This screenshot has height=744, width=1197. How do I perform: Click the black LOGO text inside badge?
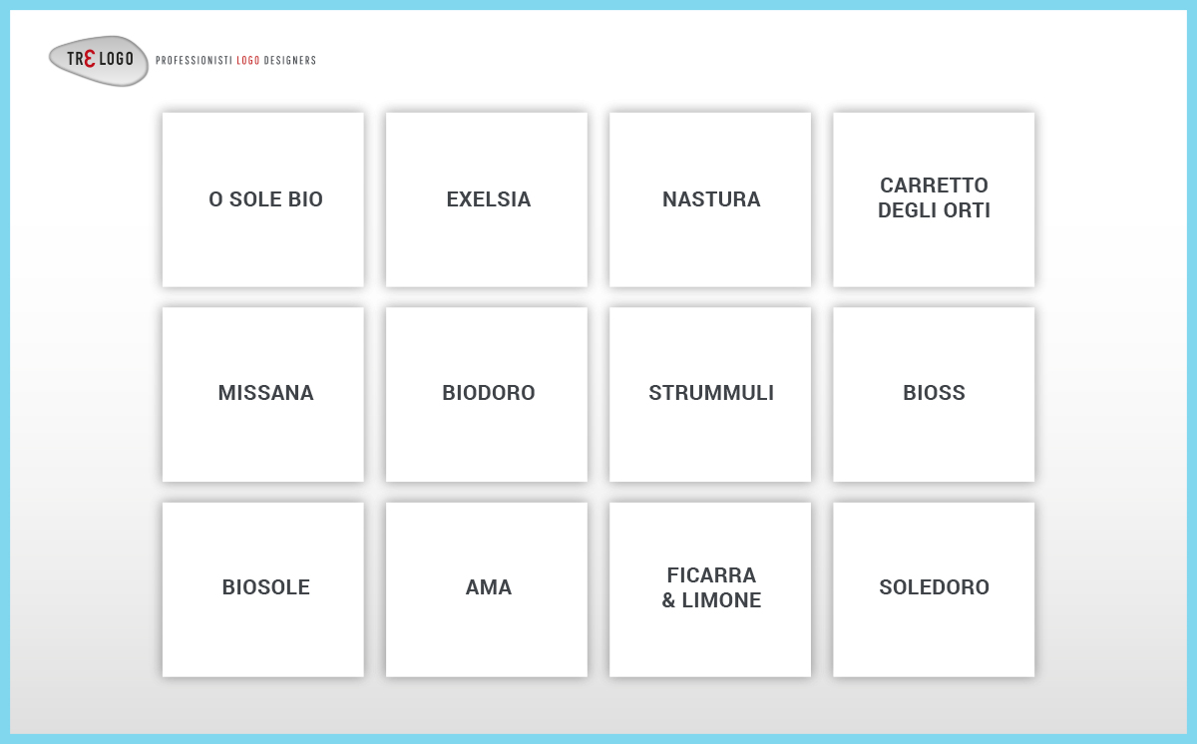116,60
